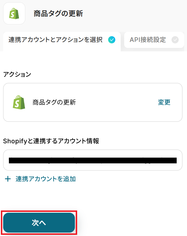Click 変更 to change the action

point(164,102)
